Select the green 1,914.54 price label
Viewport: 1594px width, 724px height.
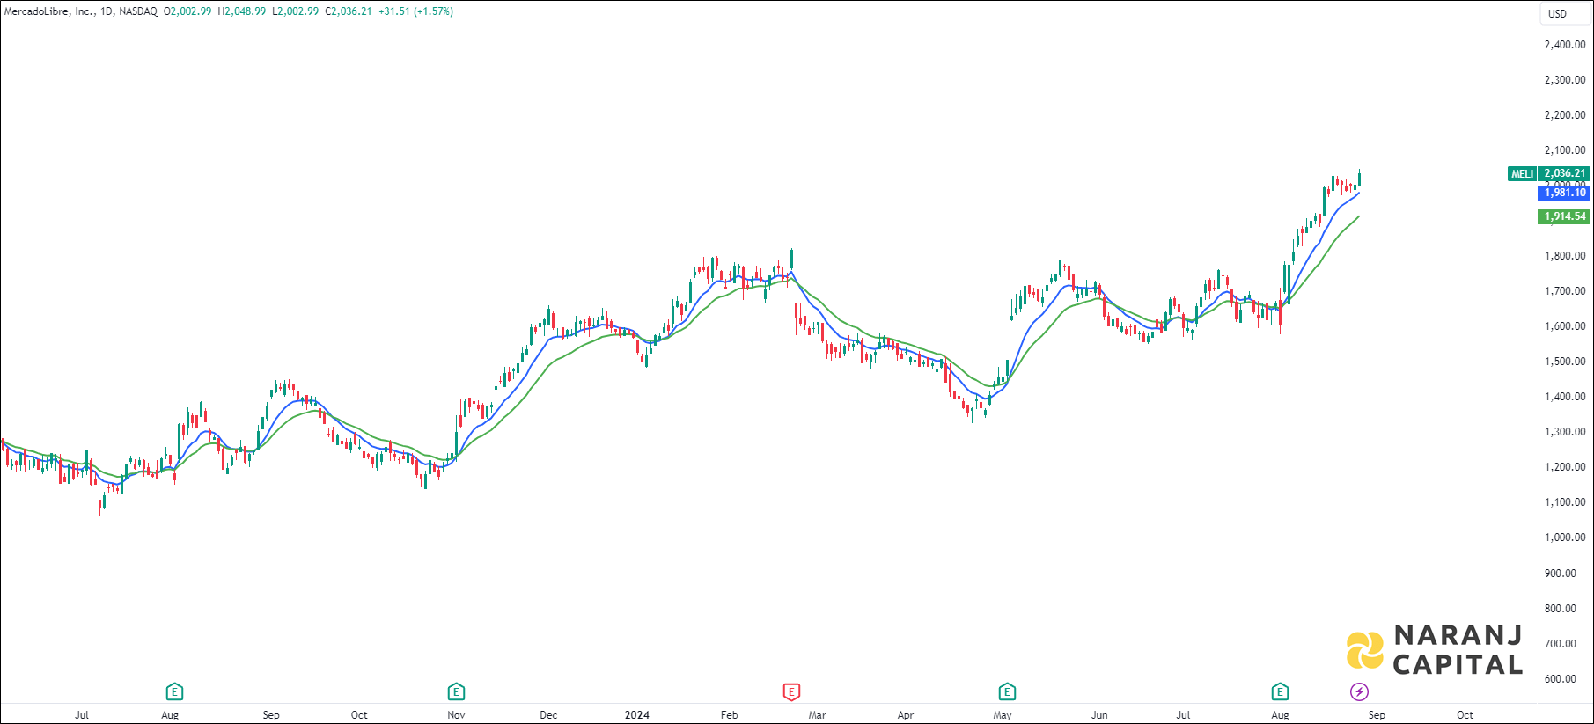click(x=1564, y=216)
